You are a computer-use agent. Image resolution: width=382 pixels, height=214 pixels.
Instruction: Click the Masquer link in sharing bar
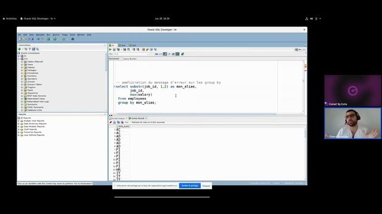tap(206, 186)
